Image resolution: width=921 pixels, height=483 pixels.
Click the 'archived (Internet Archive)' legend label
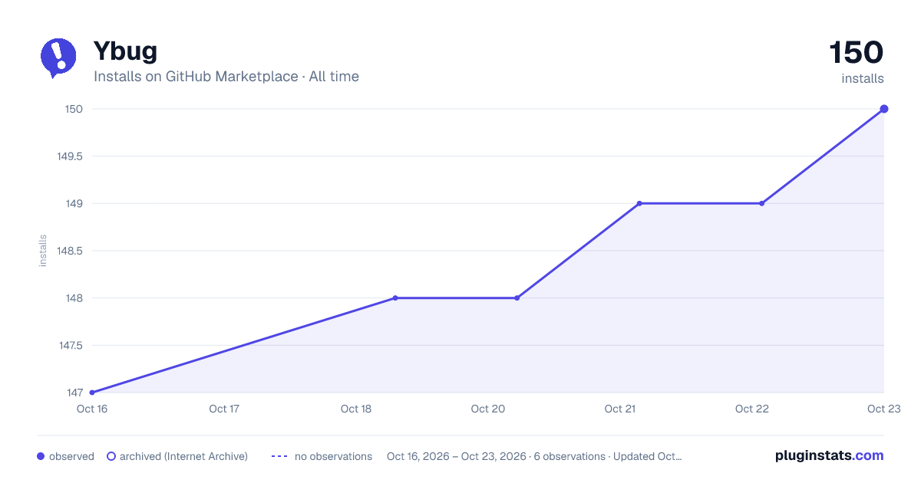pos(183,456)
